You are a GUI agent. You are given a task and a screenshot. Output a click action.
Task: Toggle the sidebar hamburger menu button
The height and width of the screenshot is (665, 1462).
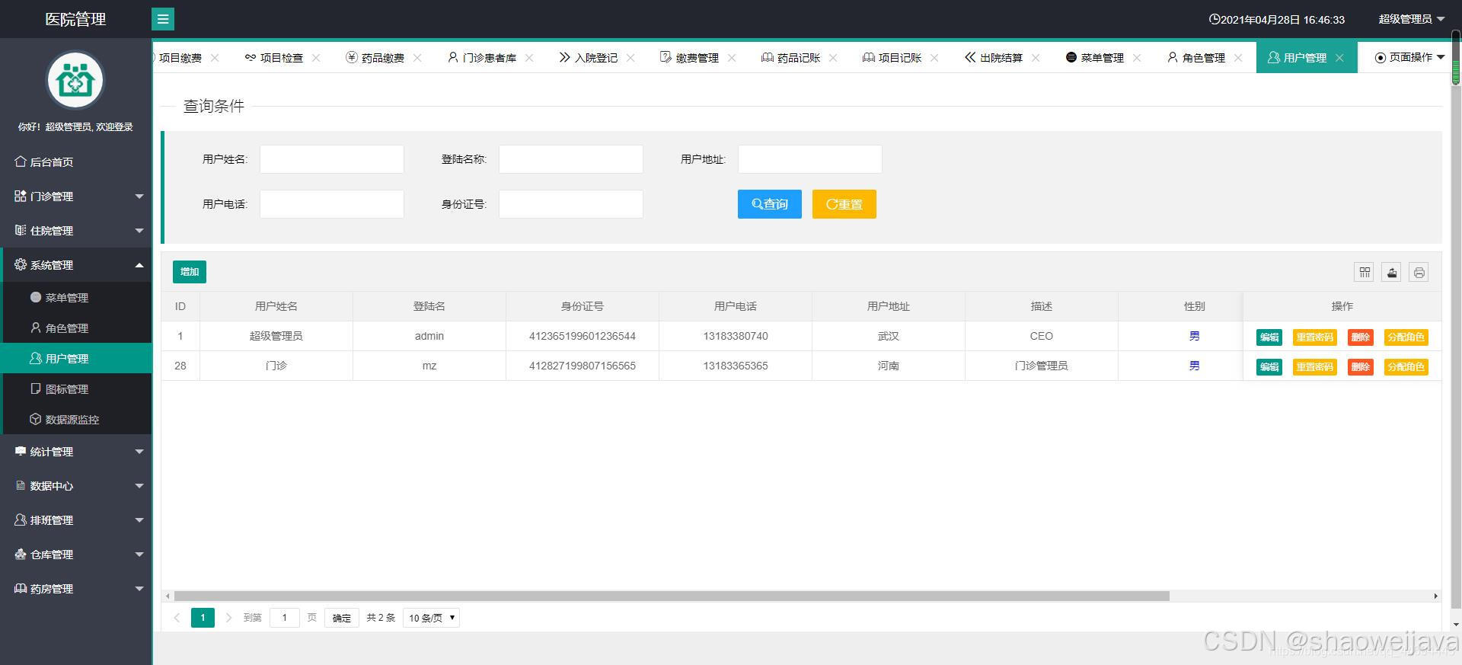tap(163, 19)
